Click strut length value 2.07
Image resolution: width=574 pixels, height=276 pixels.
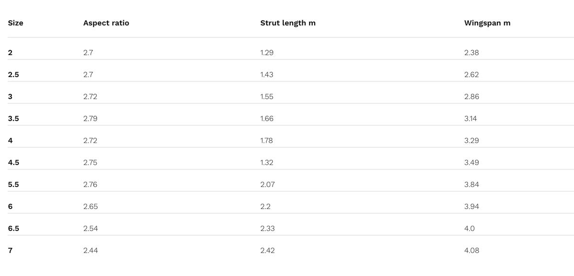267,185
